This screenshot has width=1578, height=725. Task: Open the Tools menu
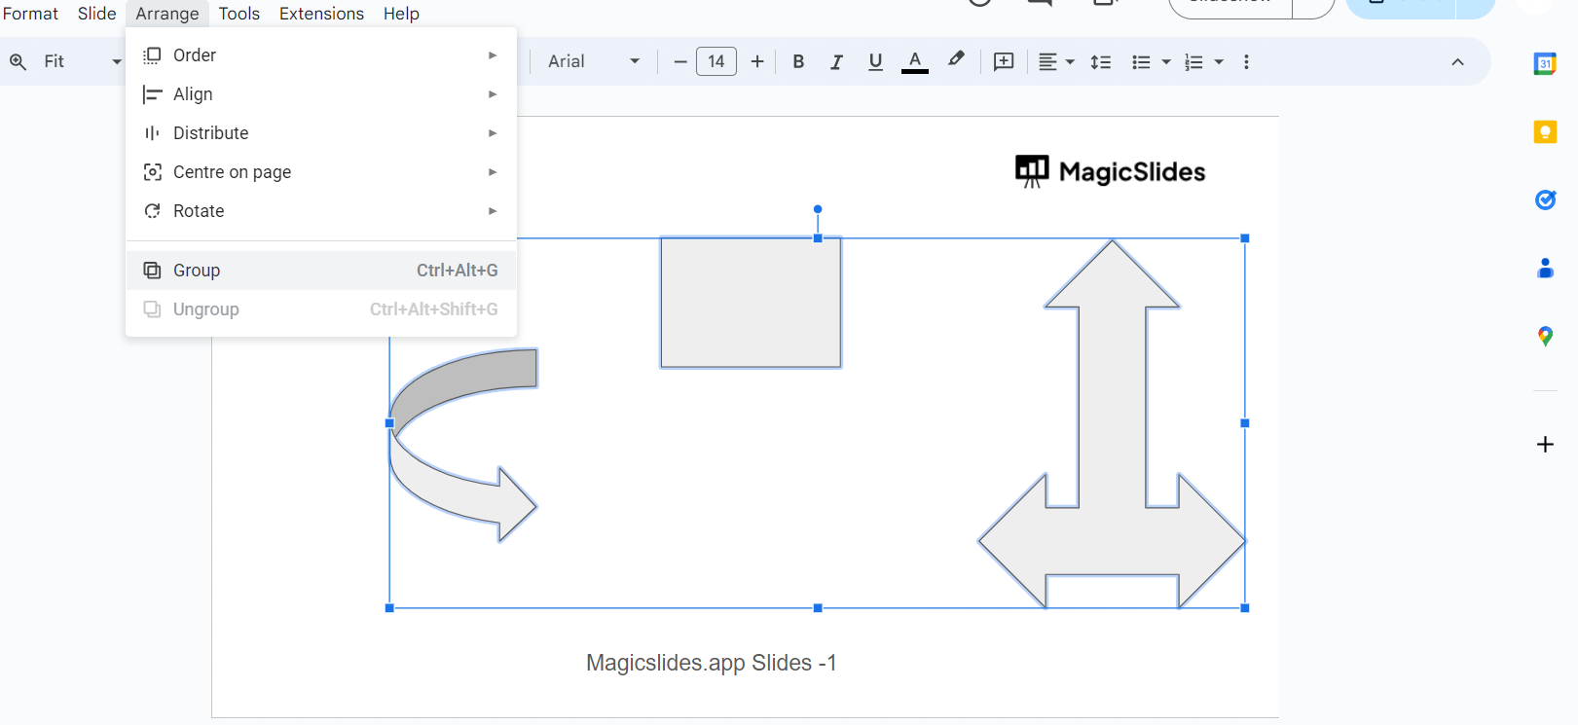[239, 14]
